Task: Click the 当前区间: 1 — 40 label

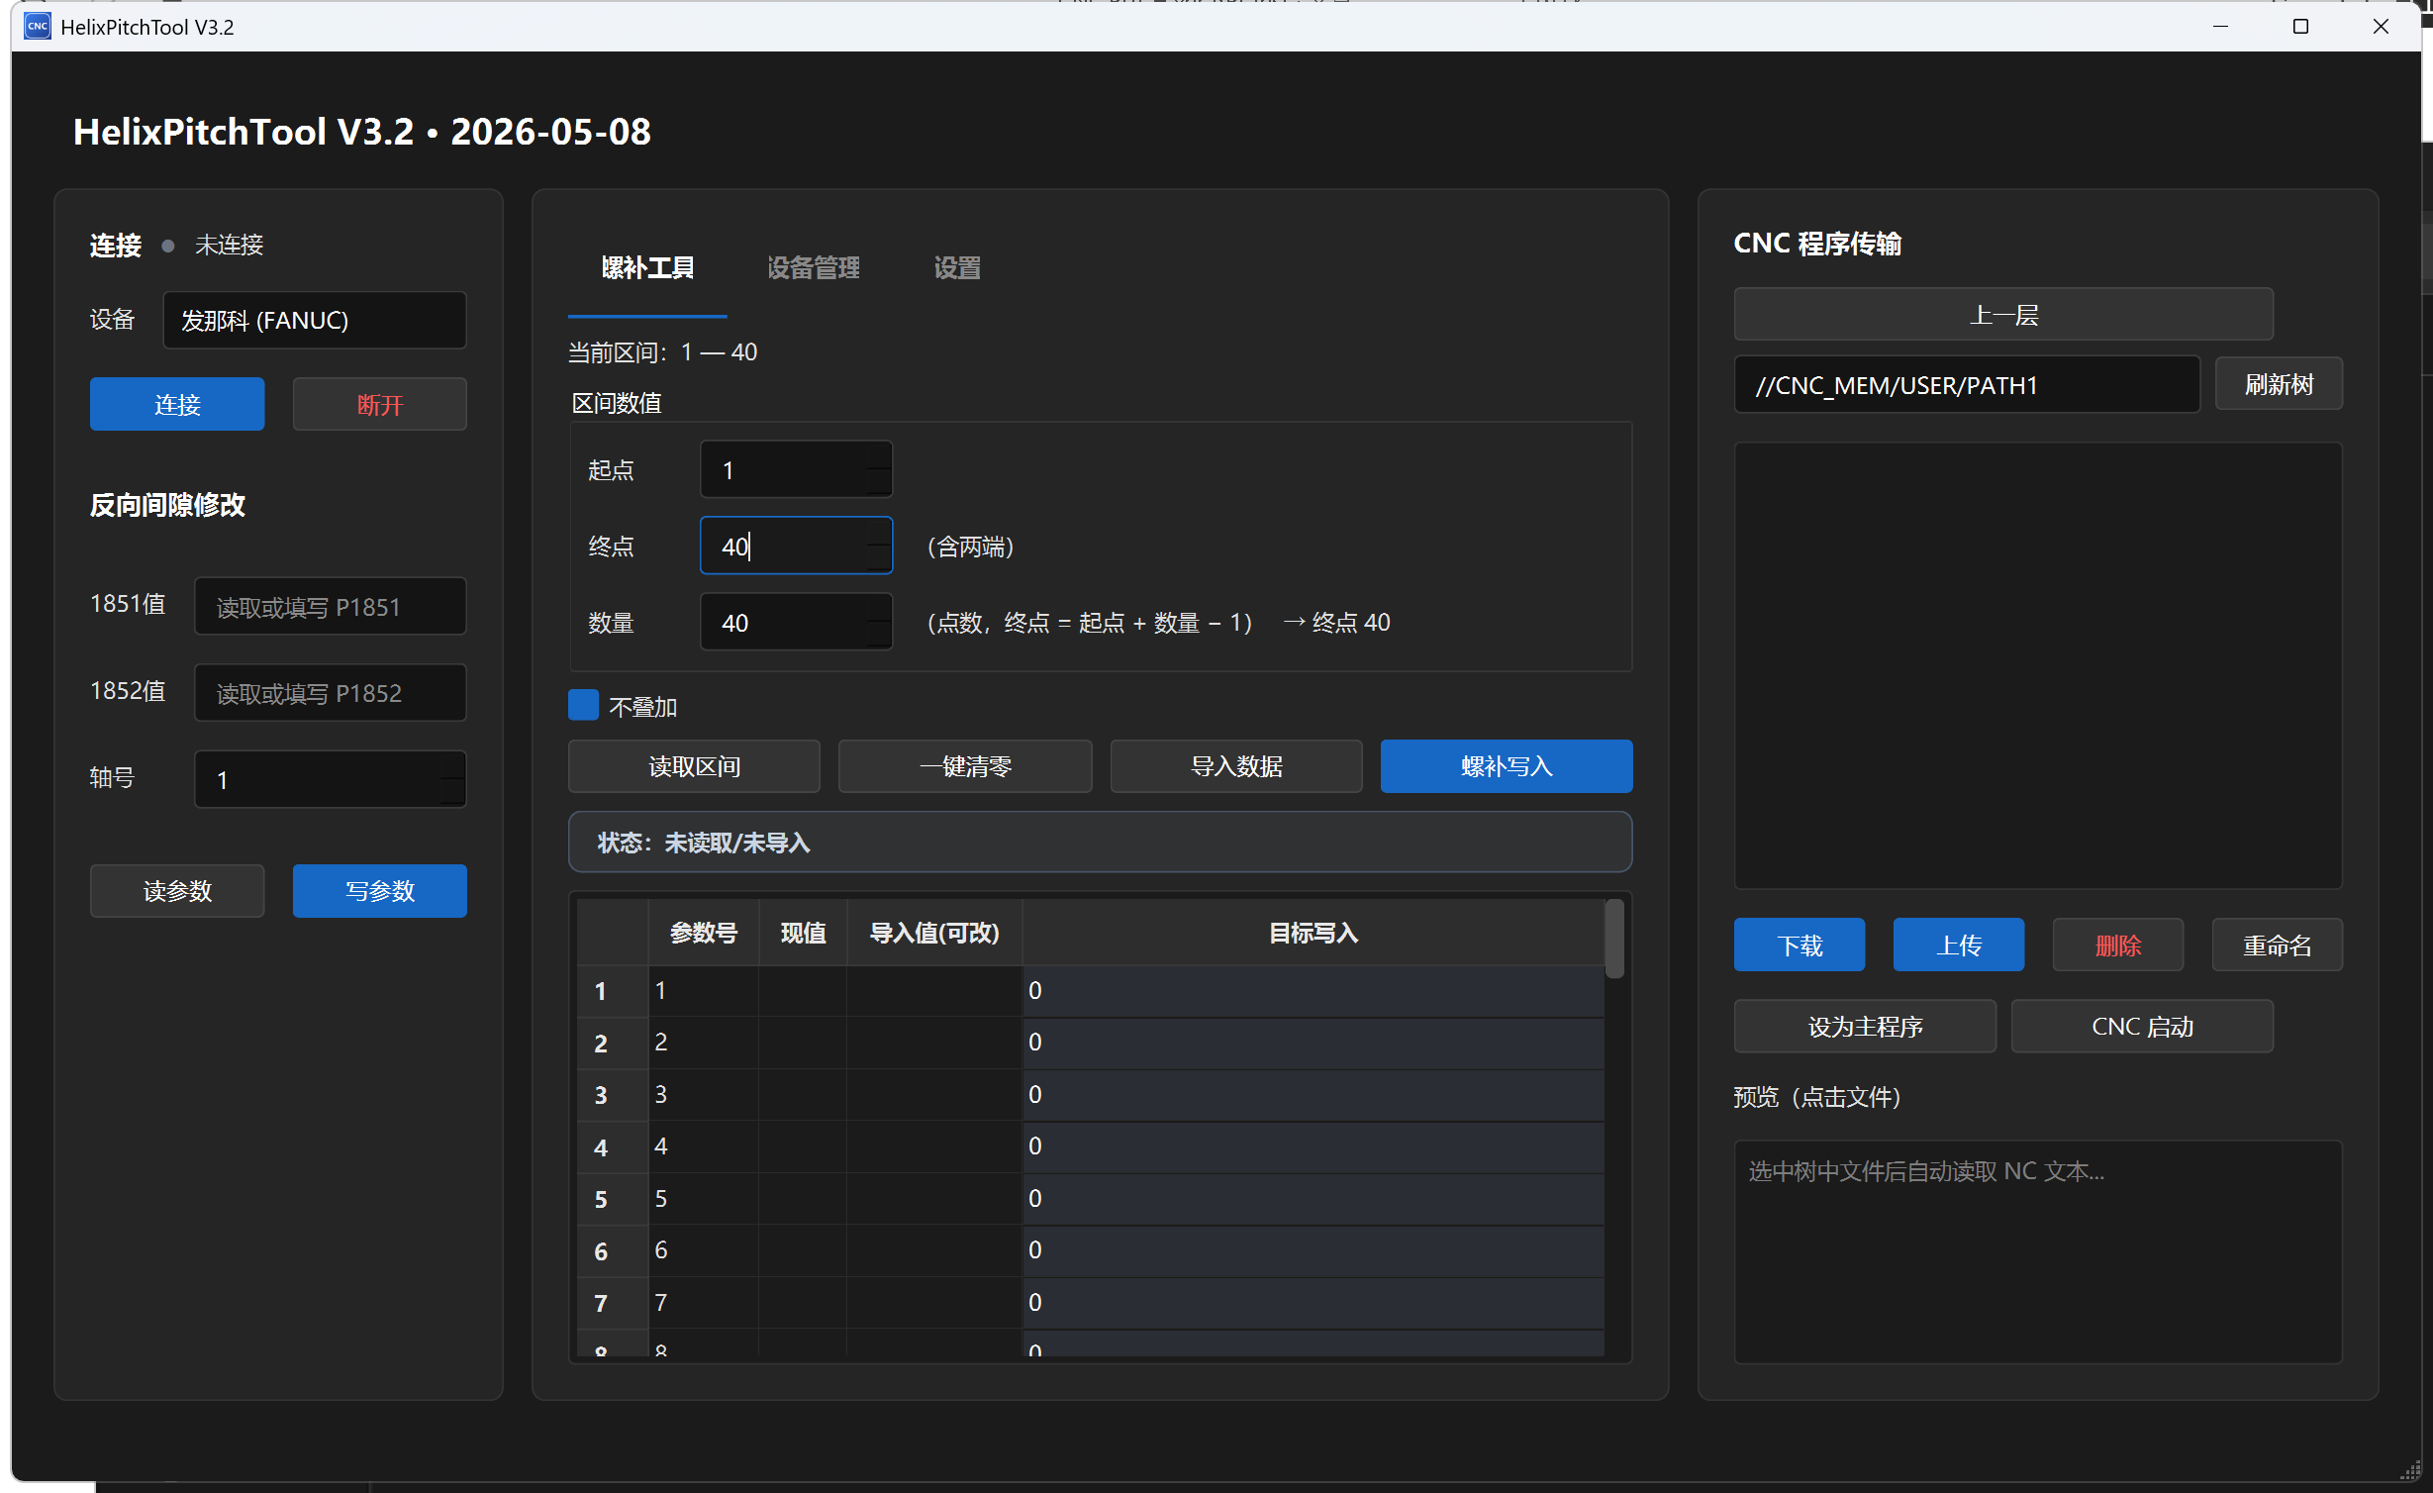Action: 662,352
